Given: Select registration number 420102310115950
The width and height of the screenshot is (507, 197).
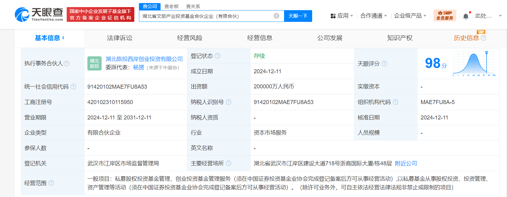Looking at the screenshot, I should pyautogui.click(x=110, y=102).
